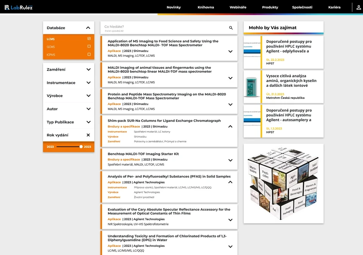Open Benchtop MALDI-TOF Imaging Starter Kit title
This screenshot has width=363, height=255.
(x=143, y=154)
